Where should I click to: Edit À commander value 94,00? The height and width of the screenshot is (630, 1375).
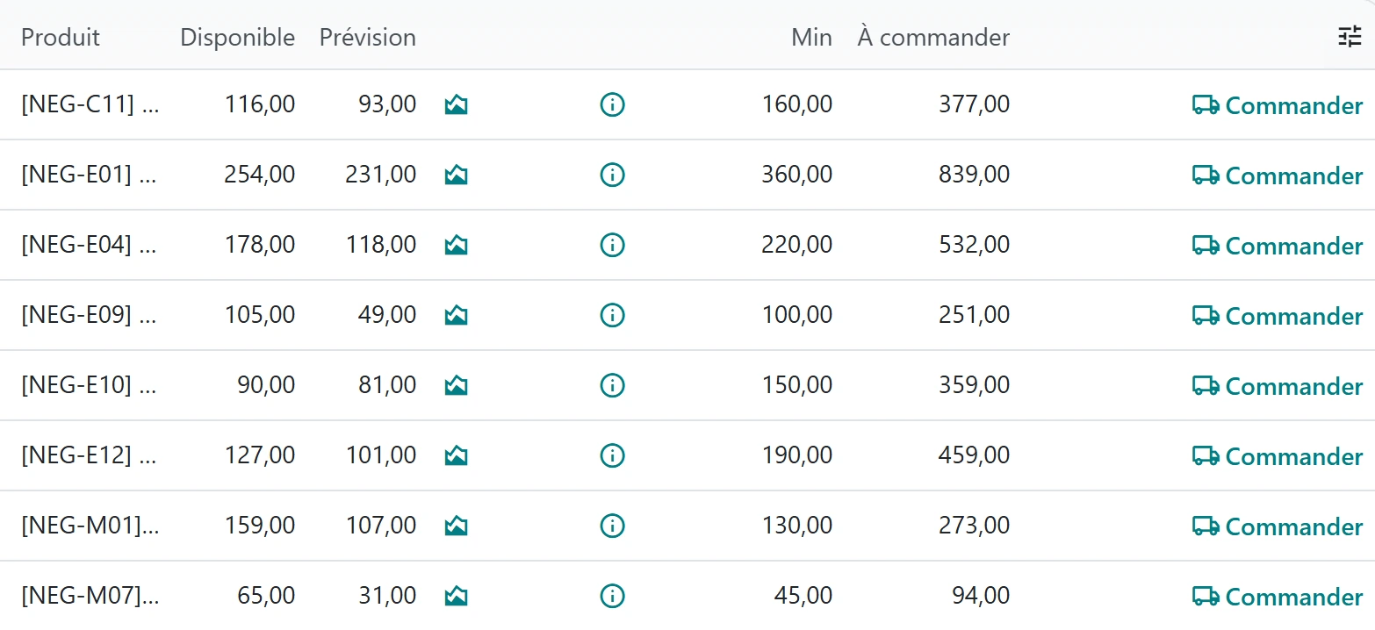coord(981,596)
